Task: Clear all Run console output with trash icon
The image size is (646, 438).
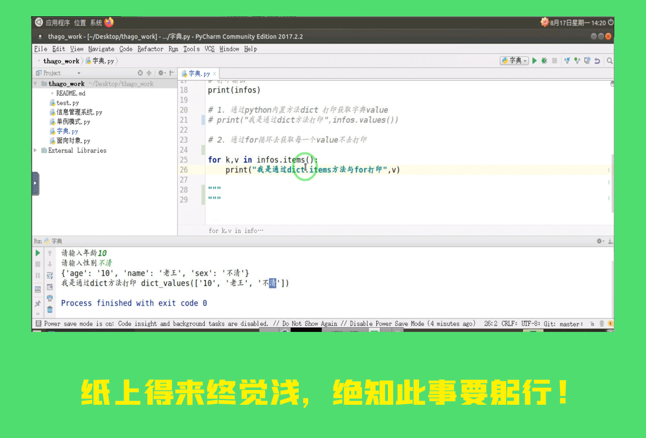Action: pyautogui.click(x=50, y=310)
